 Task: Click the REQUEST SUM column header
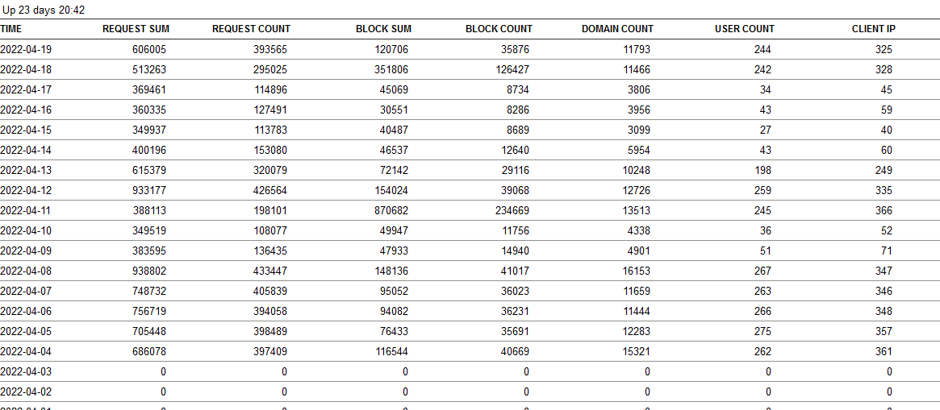pyautogui.click(x=136, y=29)
